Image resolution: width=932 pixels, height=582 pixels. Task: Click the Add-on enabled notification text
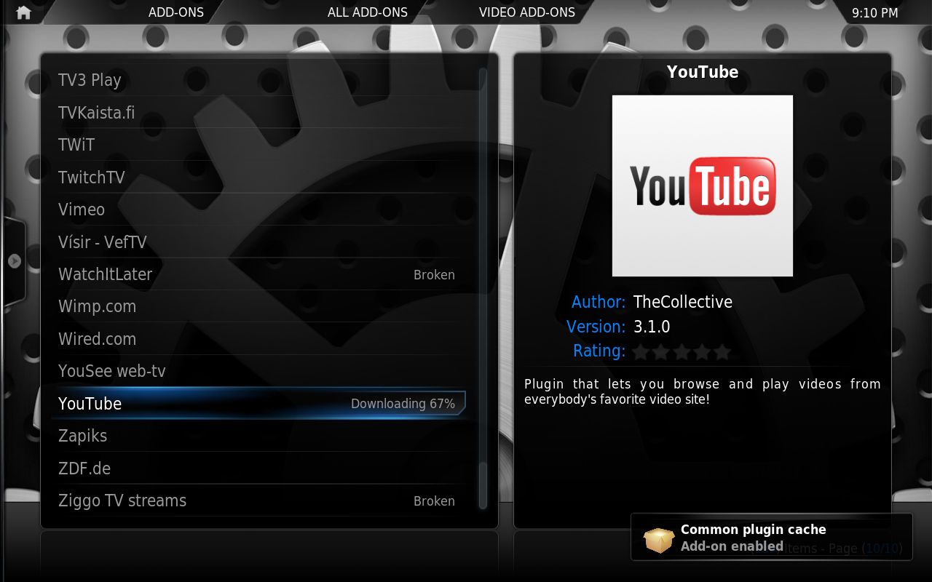pos(732,546)
